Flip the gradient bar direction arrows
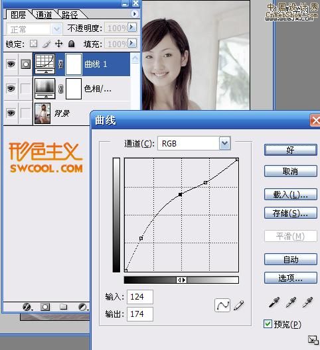 coord(181,280)
